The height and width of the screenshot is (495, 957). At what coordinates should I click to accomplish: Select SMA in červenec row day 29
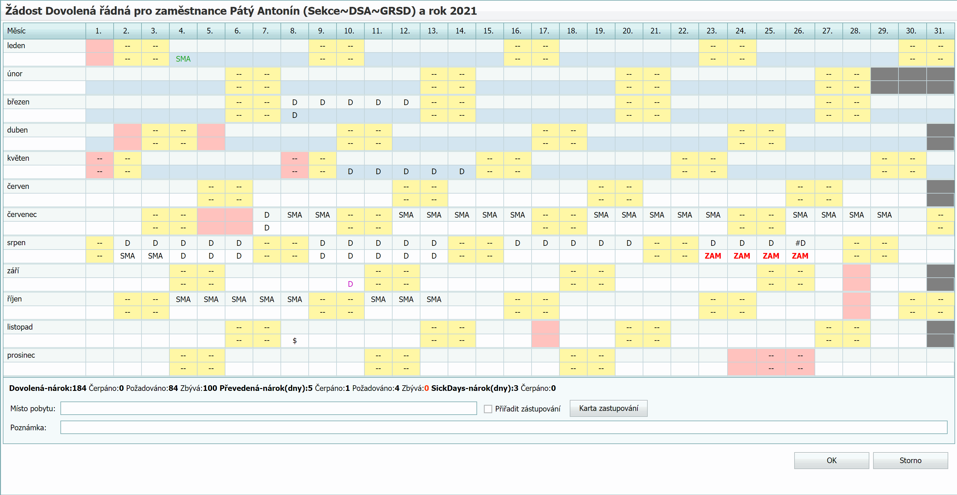pyautogui.click(x=884, y=215)
